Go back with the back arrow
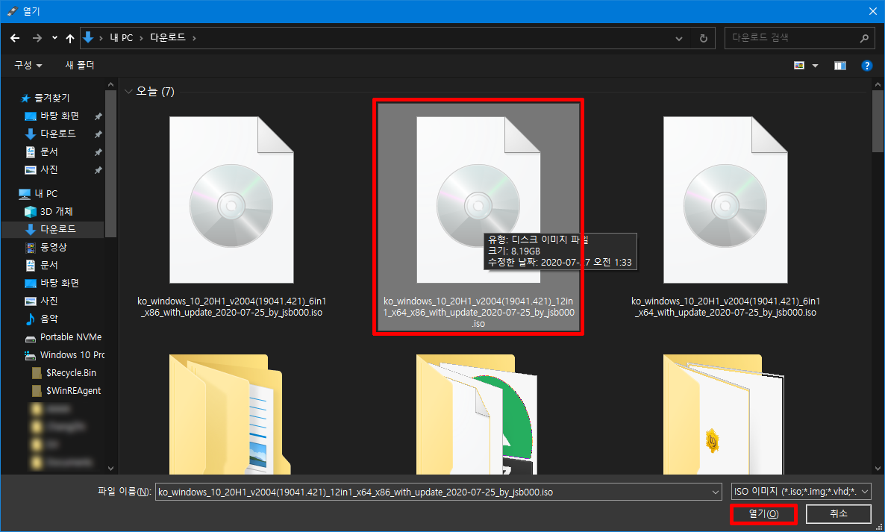The height and width of the screenshot is (532, 885). tap(15, 38)
